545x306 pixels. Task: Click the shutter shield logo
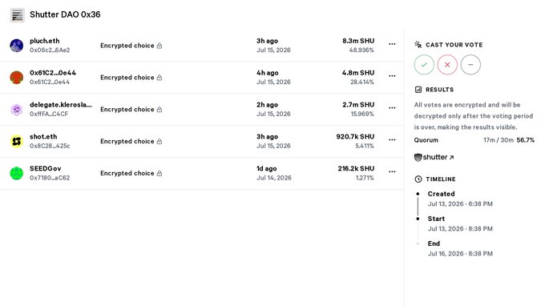click(x=418, y=157)
